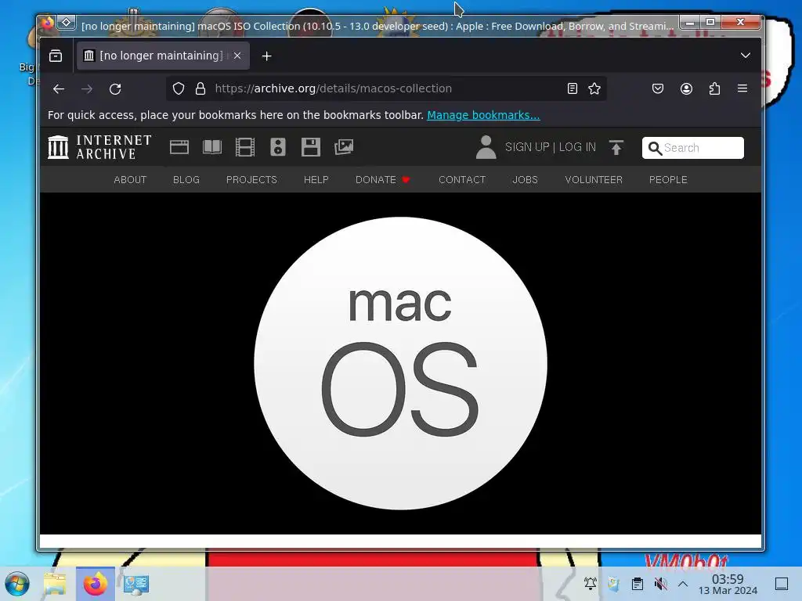Reload the current page
This screenshot has width=802, height=601.
116,89
